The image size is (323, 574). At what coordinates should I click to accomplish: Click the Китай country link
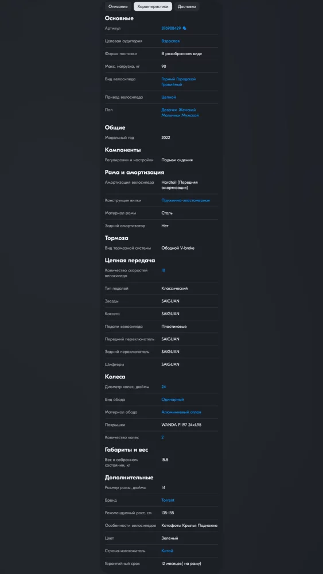click(x=167, y=550)
